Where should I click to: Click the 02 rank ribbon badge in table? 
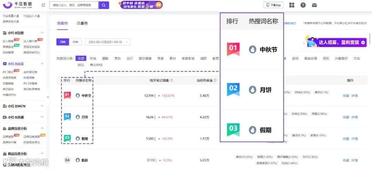68,117
